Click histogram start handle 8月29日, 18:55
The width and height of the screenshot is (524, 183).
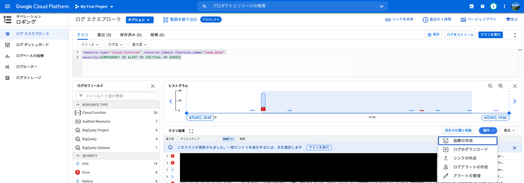click(x=200, y=117)
